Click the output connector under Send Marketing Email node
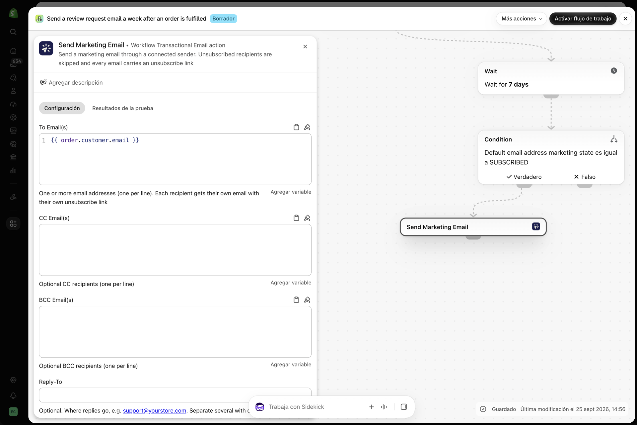 click(473, 237)
